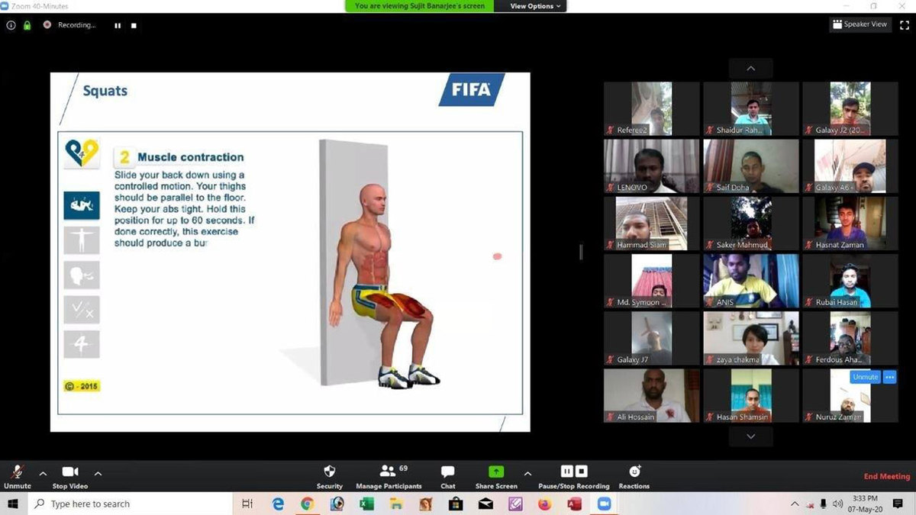
Task: Open the View Options dropdown
Action: [532, 6]
